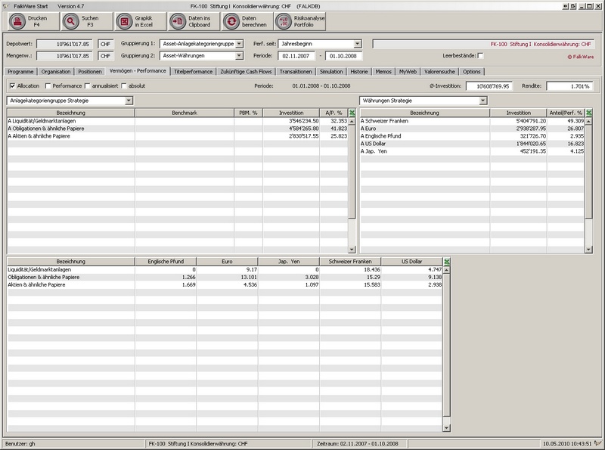Toggle the Allocation checkbox
This screenshot has height=450, width=605.
12,86
